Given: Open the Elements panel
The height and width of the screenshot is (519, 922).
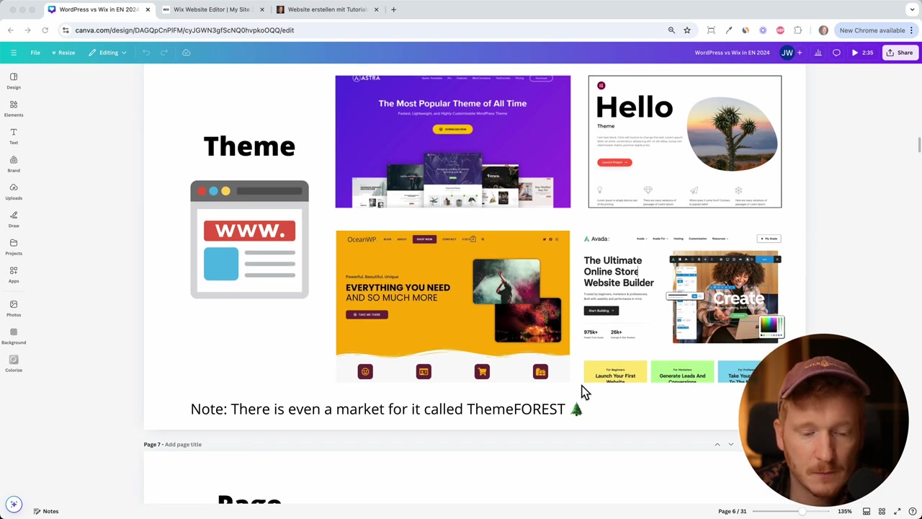Looking at the screenshot, I should click(14, 109).
